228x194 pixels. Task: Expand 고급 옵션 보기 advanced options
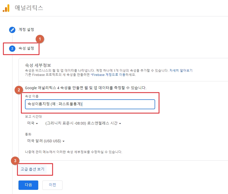(32, 169)
